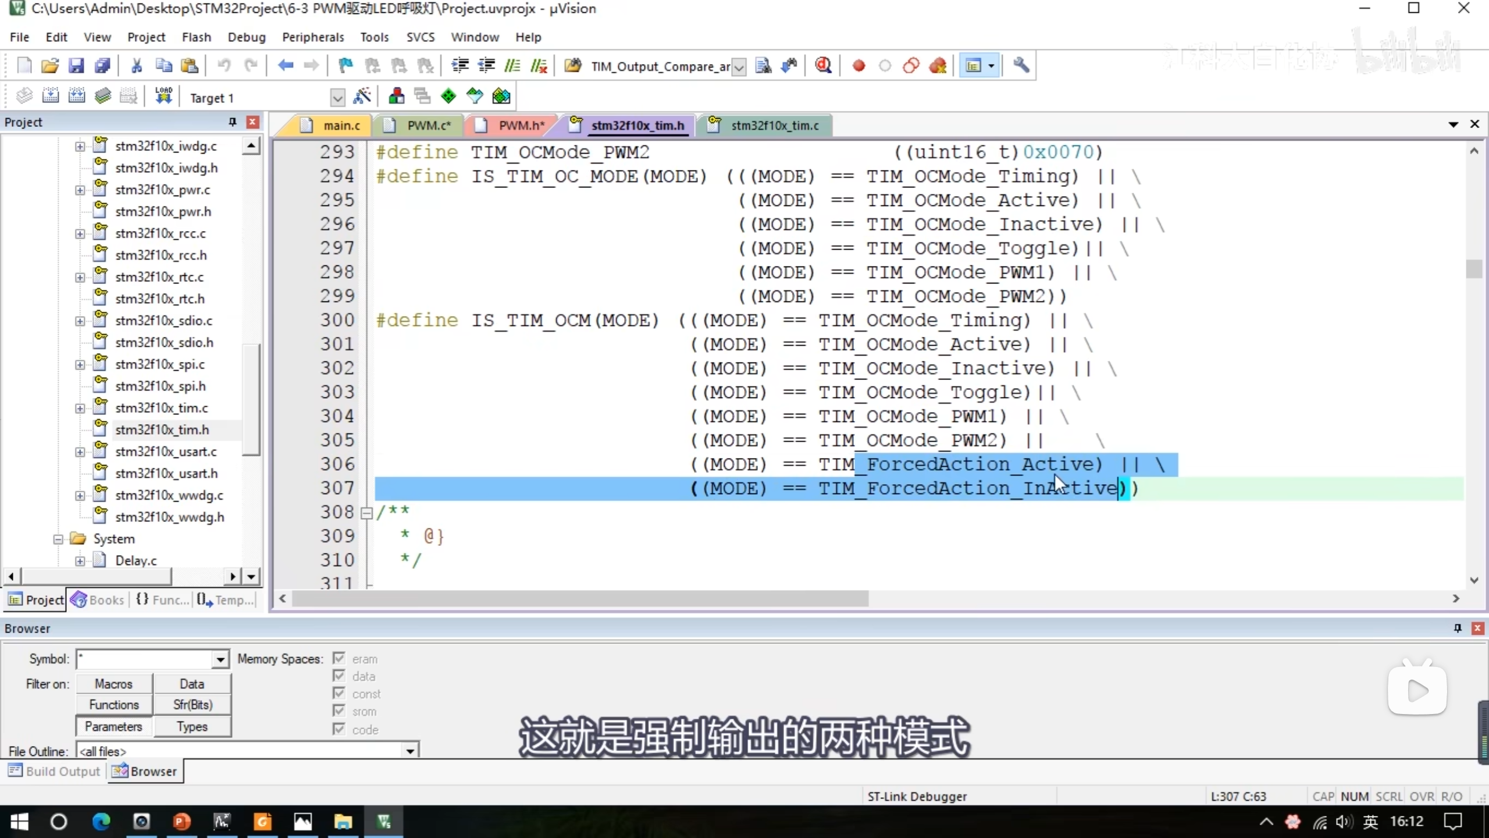Open the Symbol combo box dropdown

(220, 659)
